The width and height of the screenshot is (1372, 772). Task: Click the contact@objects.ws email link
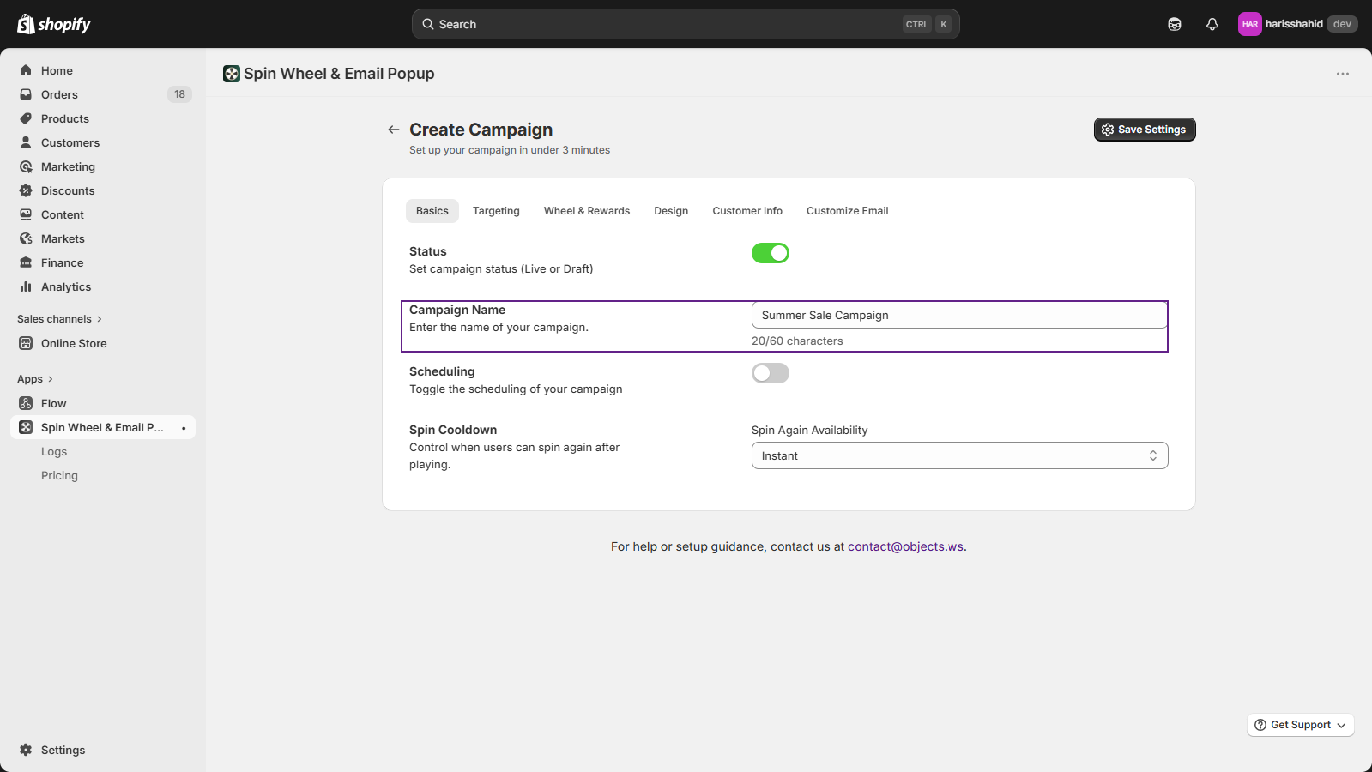tap(905, 546)
